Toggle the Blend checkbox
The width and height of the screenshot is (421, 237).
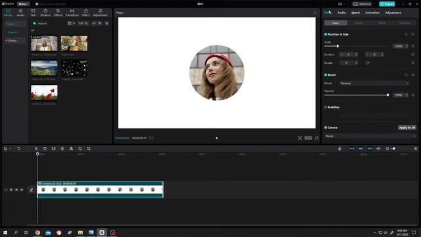tap(326, 75)
